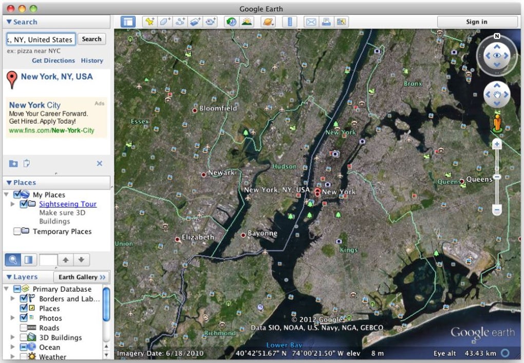Click the zoom in plus button
Image resolution: width=524 pixels, height=363 pixels.
tap(497, 144)
